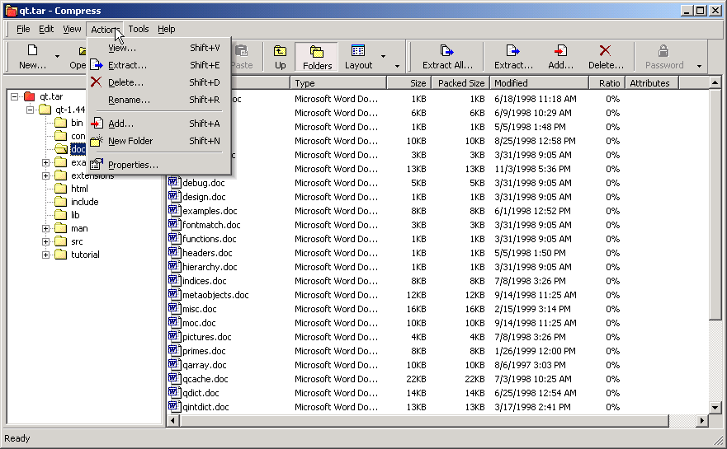Open the toolbar overflow arrow after Password
The height and width of the screenshot is (449, 727).
tap(699, 66)
